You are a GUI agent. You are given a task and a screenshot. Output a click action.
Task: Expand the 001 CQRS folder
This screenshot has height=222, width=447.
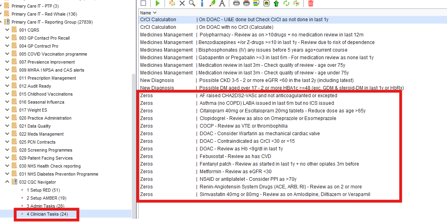click(7, 30)
